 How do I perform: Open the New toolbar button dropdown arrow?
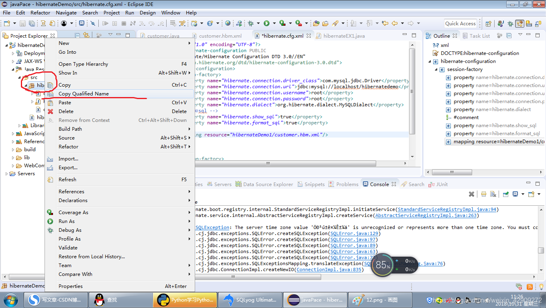tap(14, 23)
